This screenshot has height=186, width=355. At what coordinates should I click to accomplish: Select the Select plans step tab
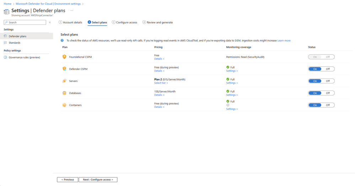97,22
